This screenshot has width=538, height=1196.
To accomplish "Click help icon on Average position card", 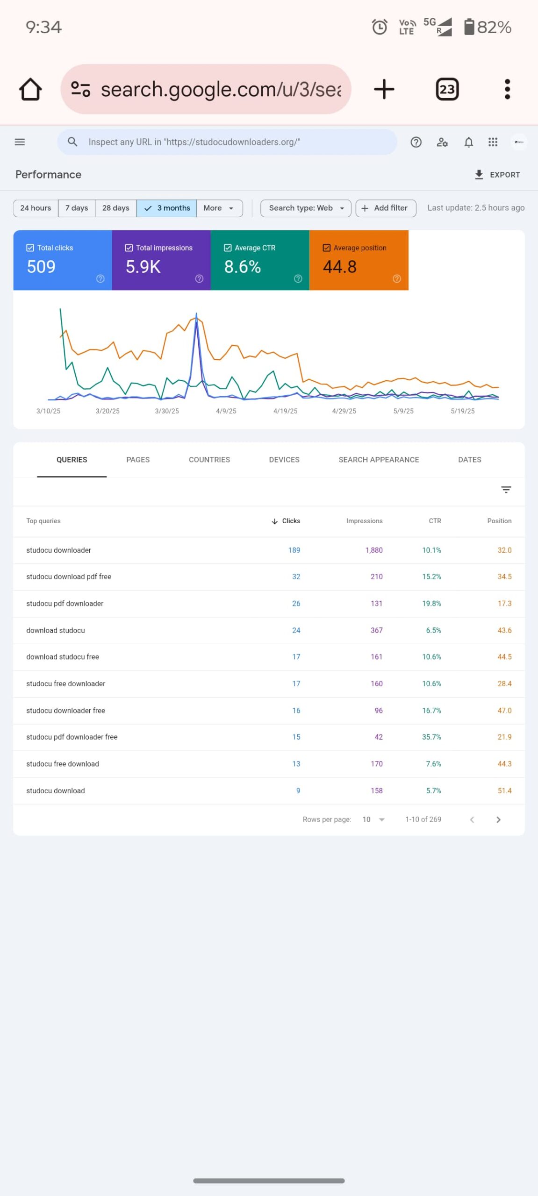I will click(397, 279).
